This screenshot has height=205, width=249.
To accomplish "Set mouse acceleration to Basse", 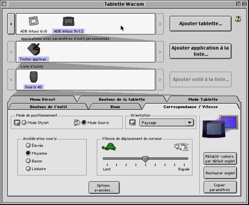I will tap(28, 161).
